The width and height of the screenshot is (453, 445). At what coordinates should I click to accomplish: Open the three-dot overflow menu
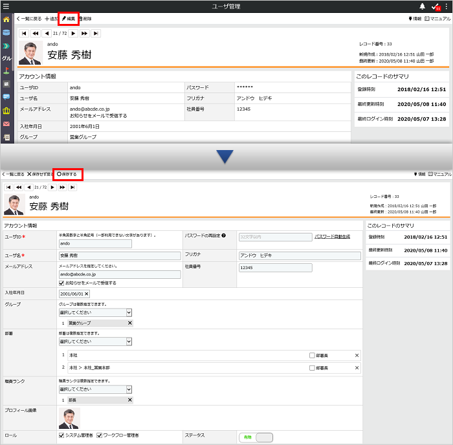[x=447, y=6]
